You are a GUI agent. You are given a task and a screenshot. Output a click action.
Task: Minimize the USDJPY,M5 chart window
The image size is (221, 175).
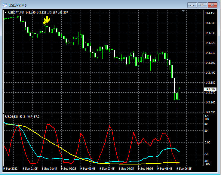[x=192, y=5]
